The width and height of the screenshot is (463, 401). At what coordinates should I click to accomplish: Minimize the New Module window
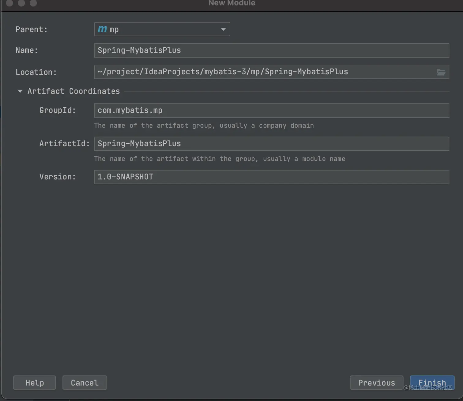point(21,3)
